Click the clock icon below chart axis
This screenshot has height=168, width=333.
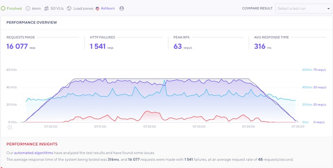(10, 128)
